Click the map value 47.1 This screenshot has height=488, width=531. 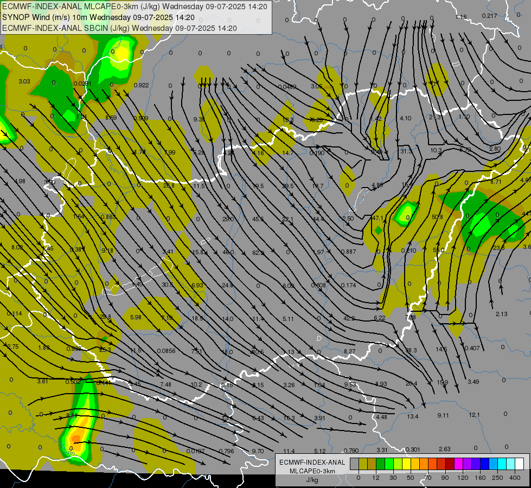click(x=378, y=218)
